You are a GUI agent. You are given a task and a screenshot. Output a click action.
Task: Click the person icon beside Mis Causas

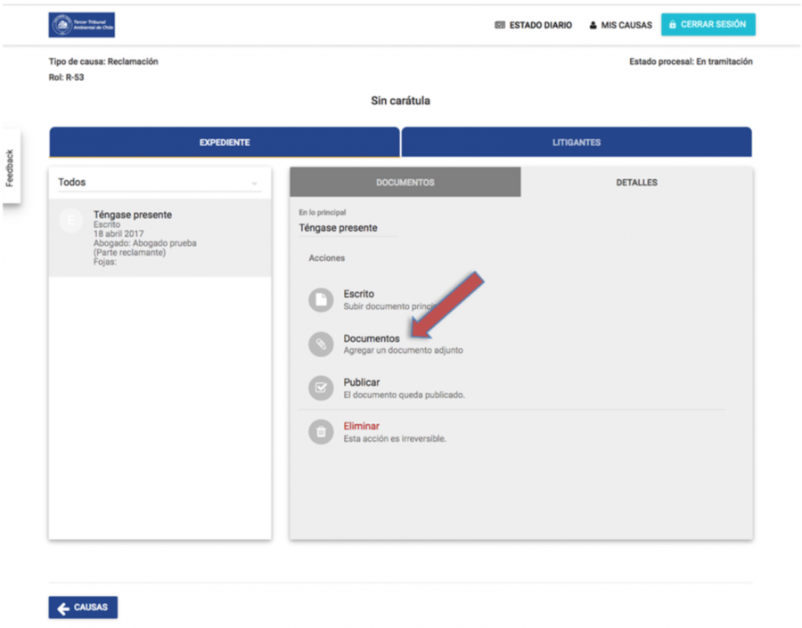(593, 26)
